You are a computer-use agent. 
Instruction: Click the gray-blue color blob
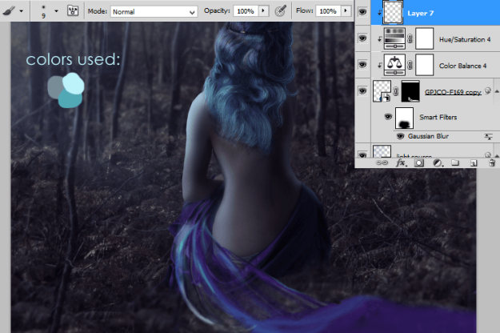[x=54, y=88]
